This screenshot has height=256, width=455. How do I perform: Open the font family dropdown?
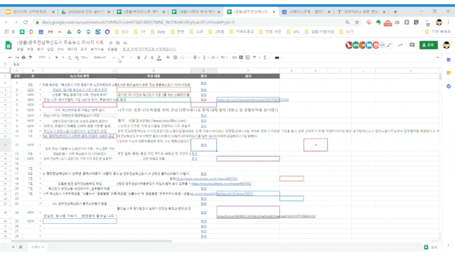(104, 58)
